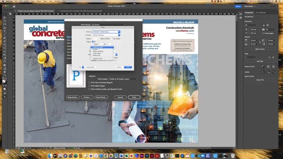Open the CC Libraries cloud dock icon
Viewport: 283px width, 159px height.
point(241,18)
